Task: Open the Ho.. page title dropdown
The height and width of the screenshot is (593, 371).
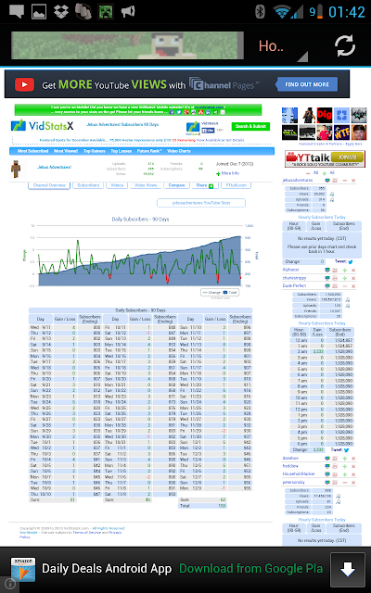Action: point(283,46)
